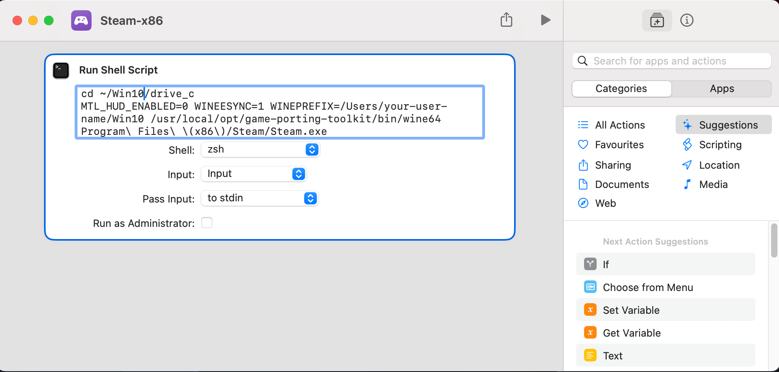This screenshot has height=372, width=779.
Task: Open the Input variable dropdown
Action: pyautogui.click(x=254, y=174)
